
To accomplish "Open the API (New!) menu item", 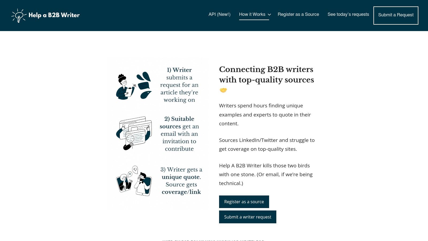I will pyautogui.click(x=219, y=14).
